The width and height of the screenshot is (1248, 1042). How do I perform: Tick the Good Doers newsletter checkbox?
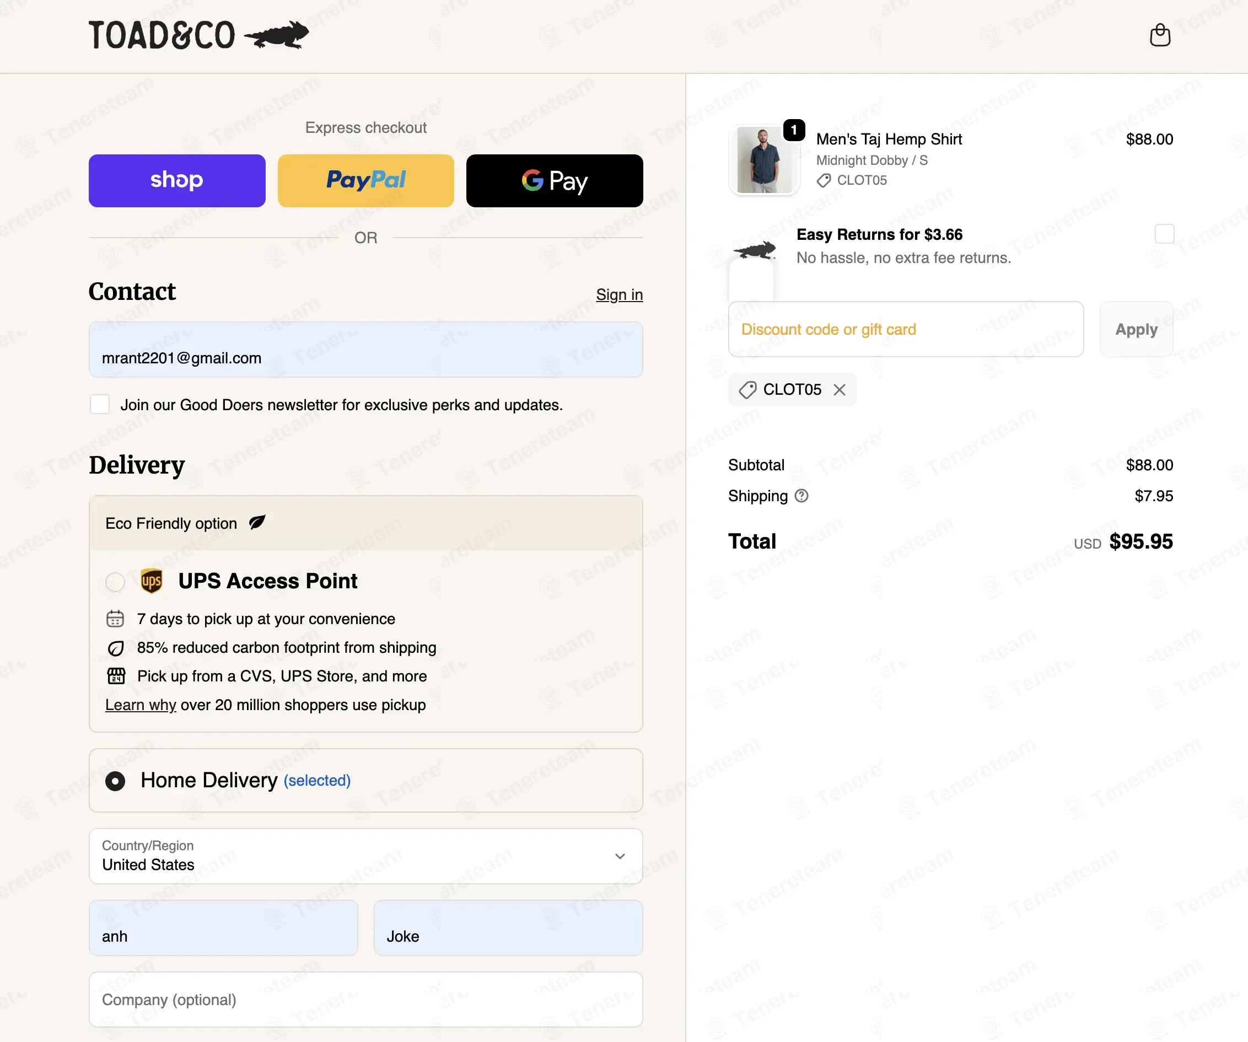coord(100,404)
